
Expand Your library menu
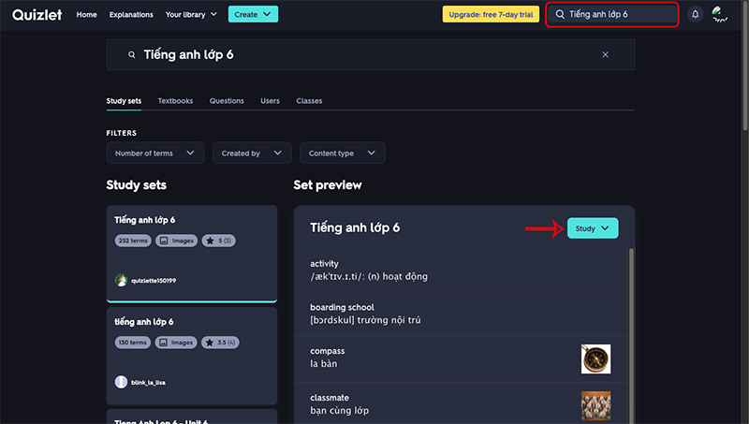pos(191,15)
